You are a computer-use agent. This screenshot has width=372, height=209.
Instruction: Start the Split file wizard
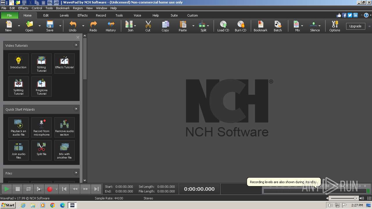pos(42,150)
